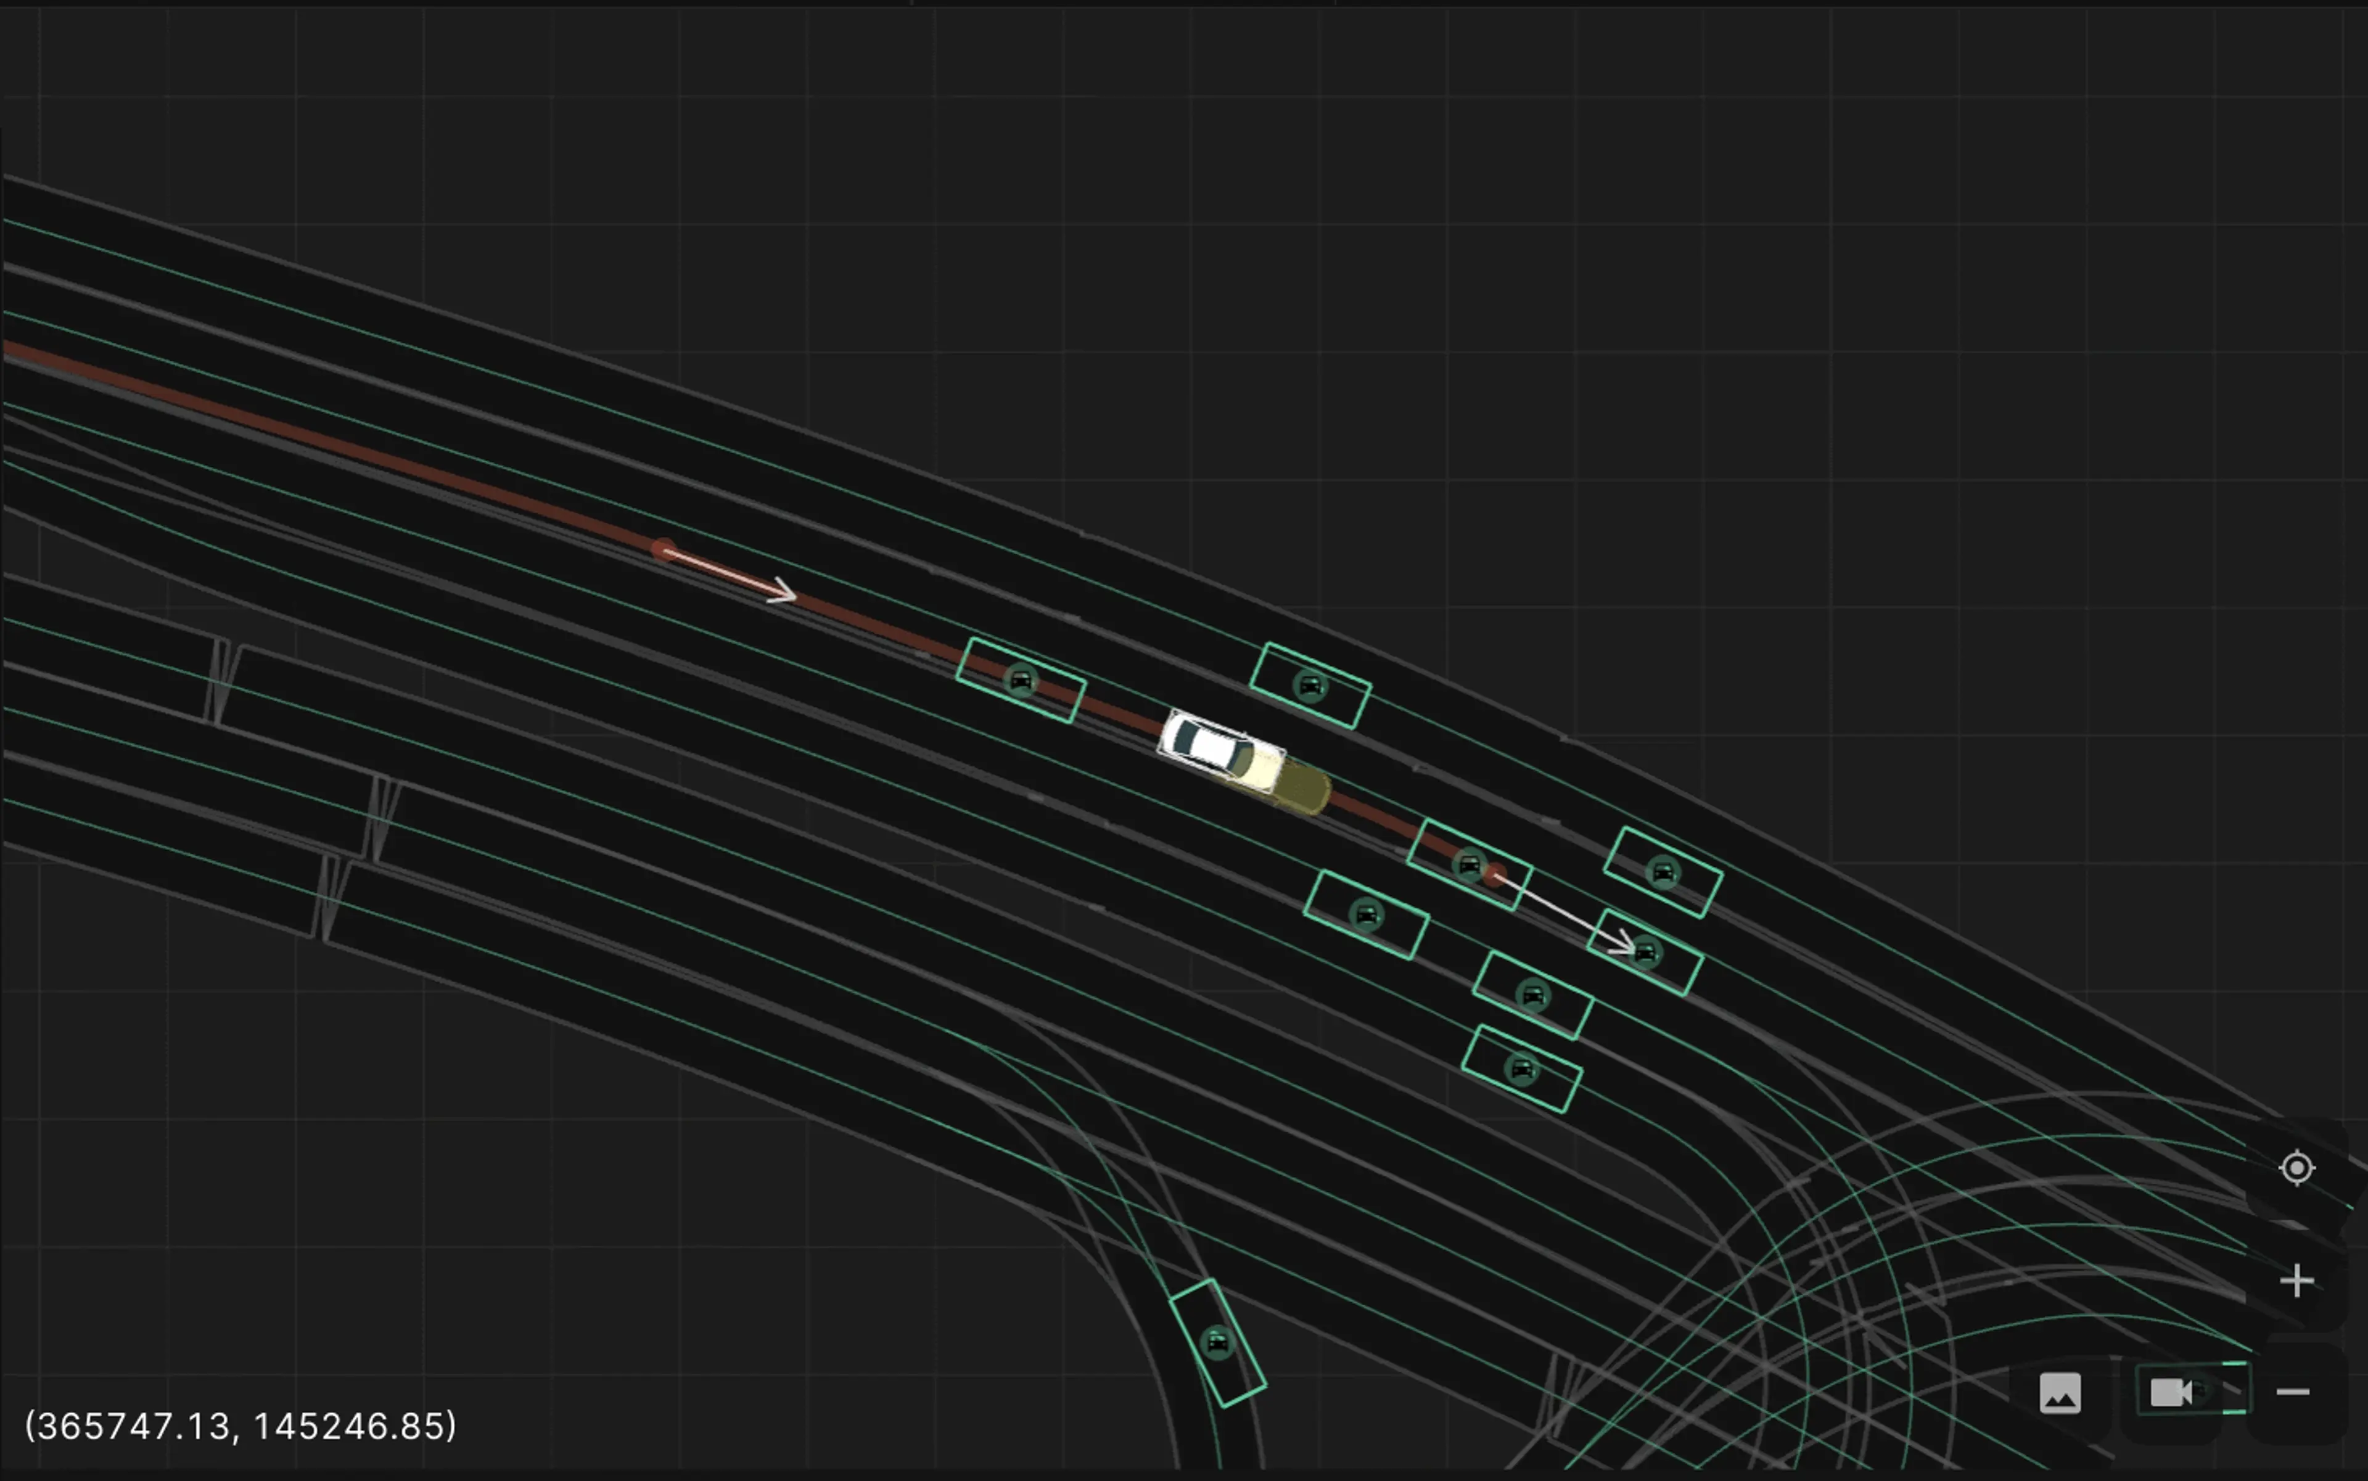Click the video camera record icon

(x=2170, y=1392)
